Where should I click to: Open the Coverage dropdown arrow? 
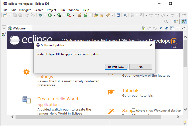tap(64, 15)
